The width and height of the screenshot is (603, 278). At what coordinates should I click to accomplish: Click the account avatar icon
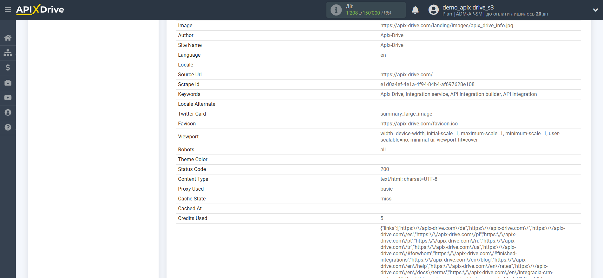[x=433, y=10]
